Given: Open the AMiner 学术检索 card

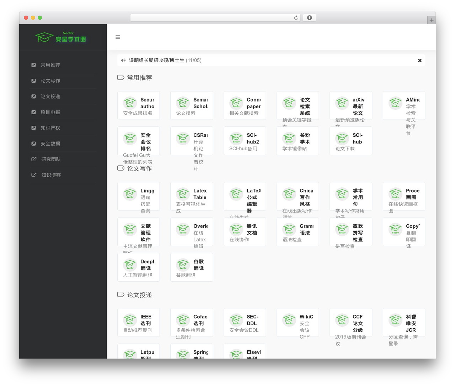Looking at the screenshot, I should tap(404, 106).
